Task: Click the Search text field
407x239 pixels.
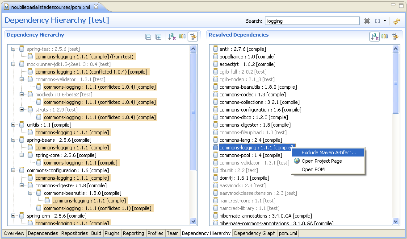Action: coord(311,21)
